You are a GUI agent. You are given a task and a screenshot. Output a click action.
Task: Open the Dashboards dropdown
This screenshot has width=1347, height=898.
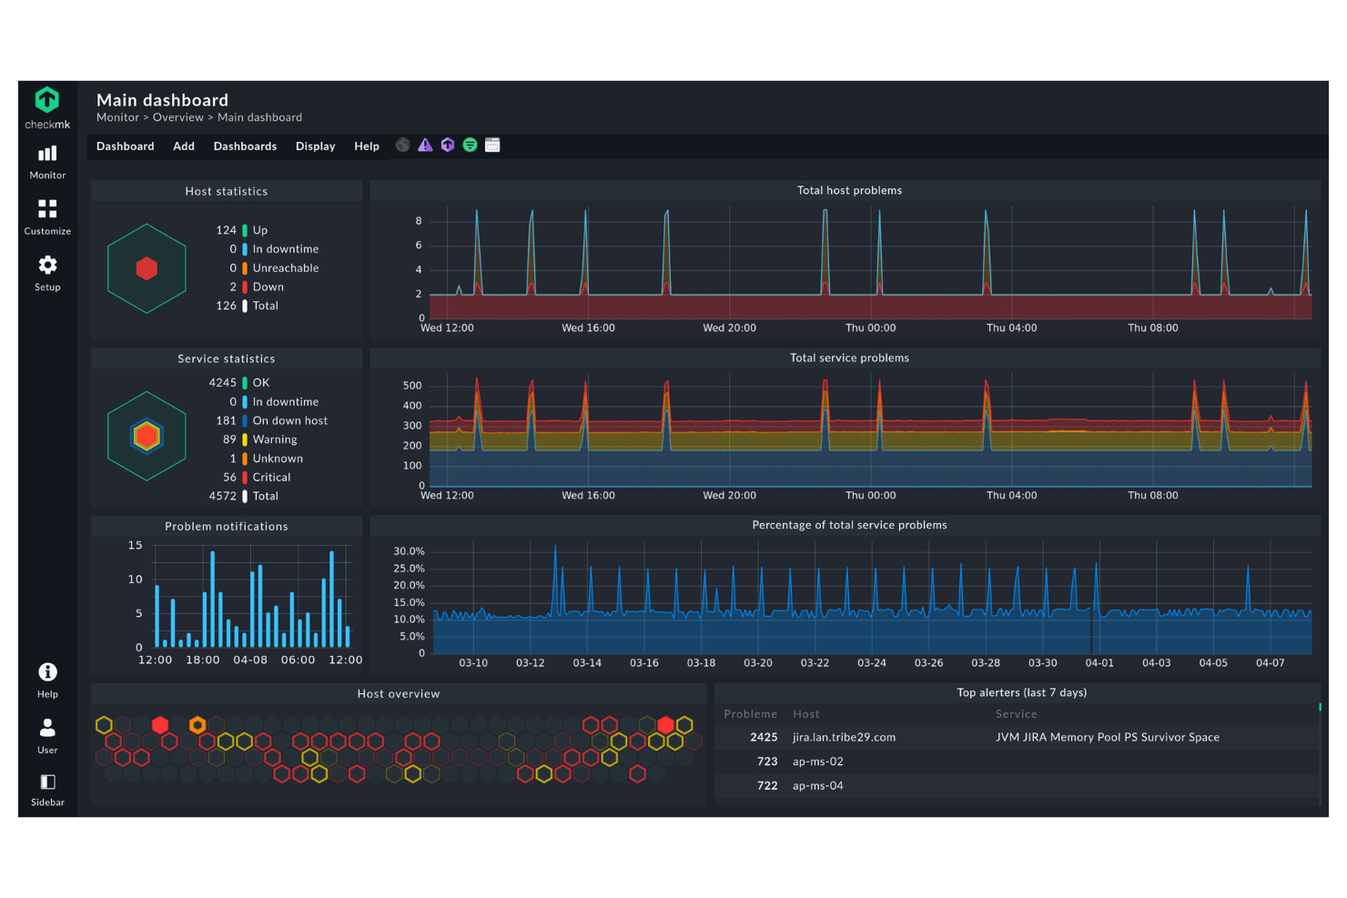[x=245, y=146]
